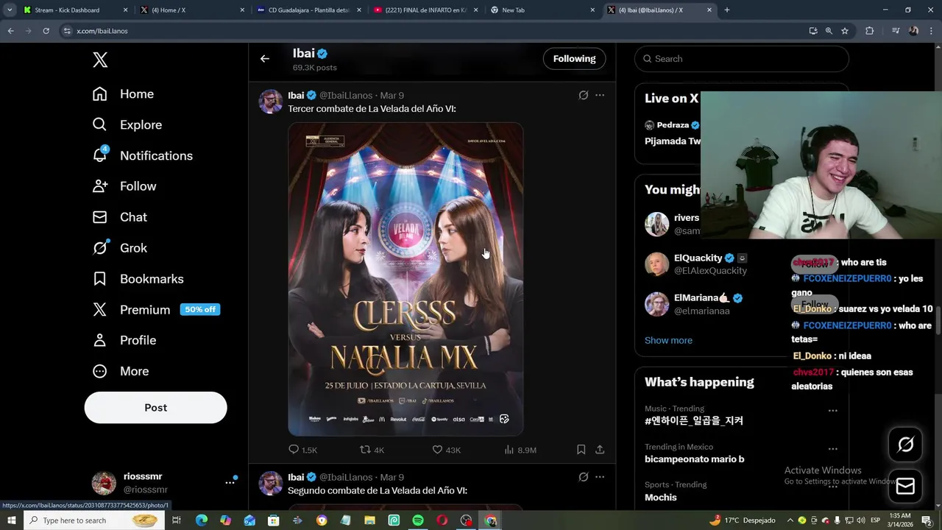This screenshot has height=530, width=942.
Task: Click the Grok icon on the Clersss post
Action: 584,95
